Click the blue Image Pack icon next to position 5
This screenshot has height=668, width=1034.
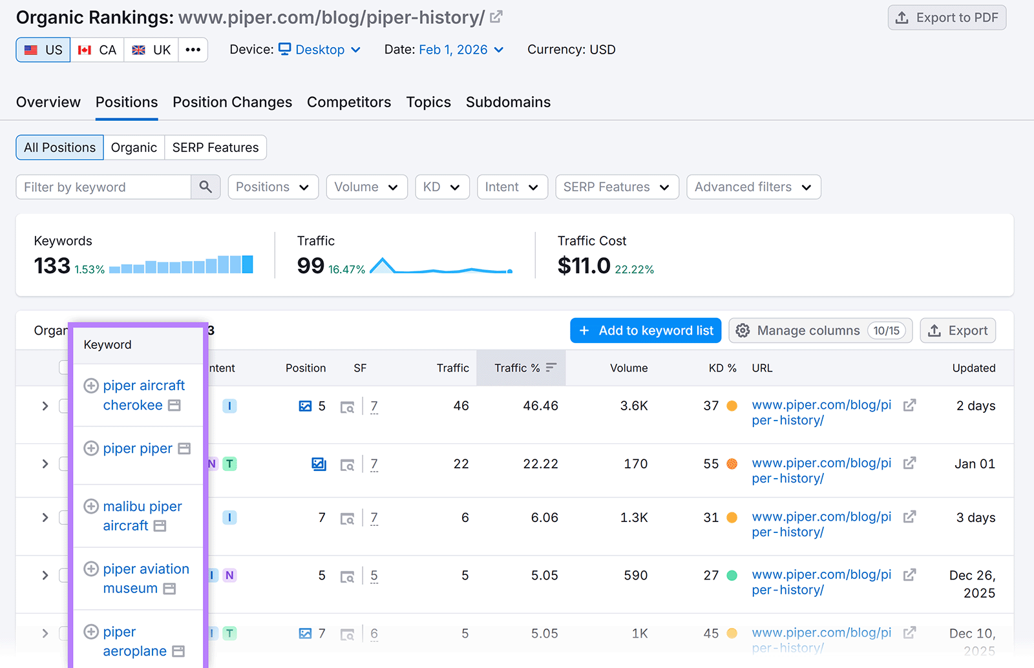point(304,406)
